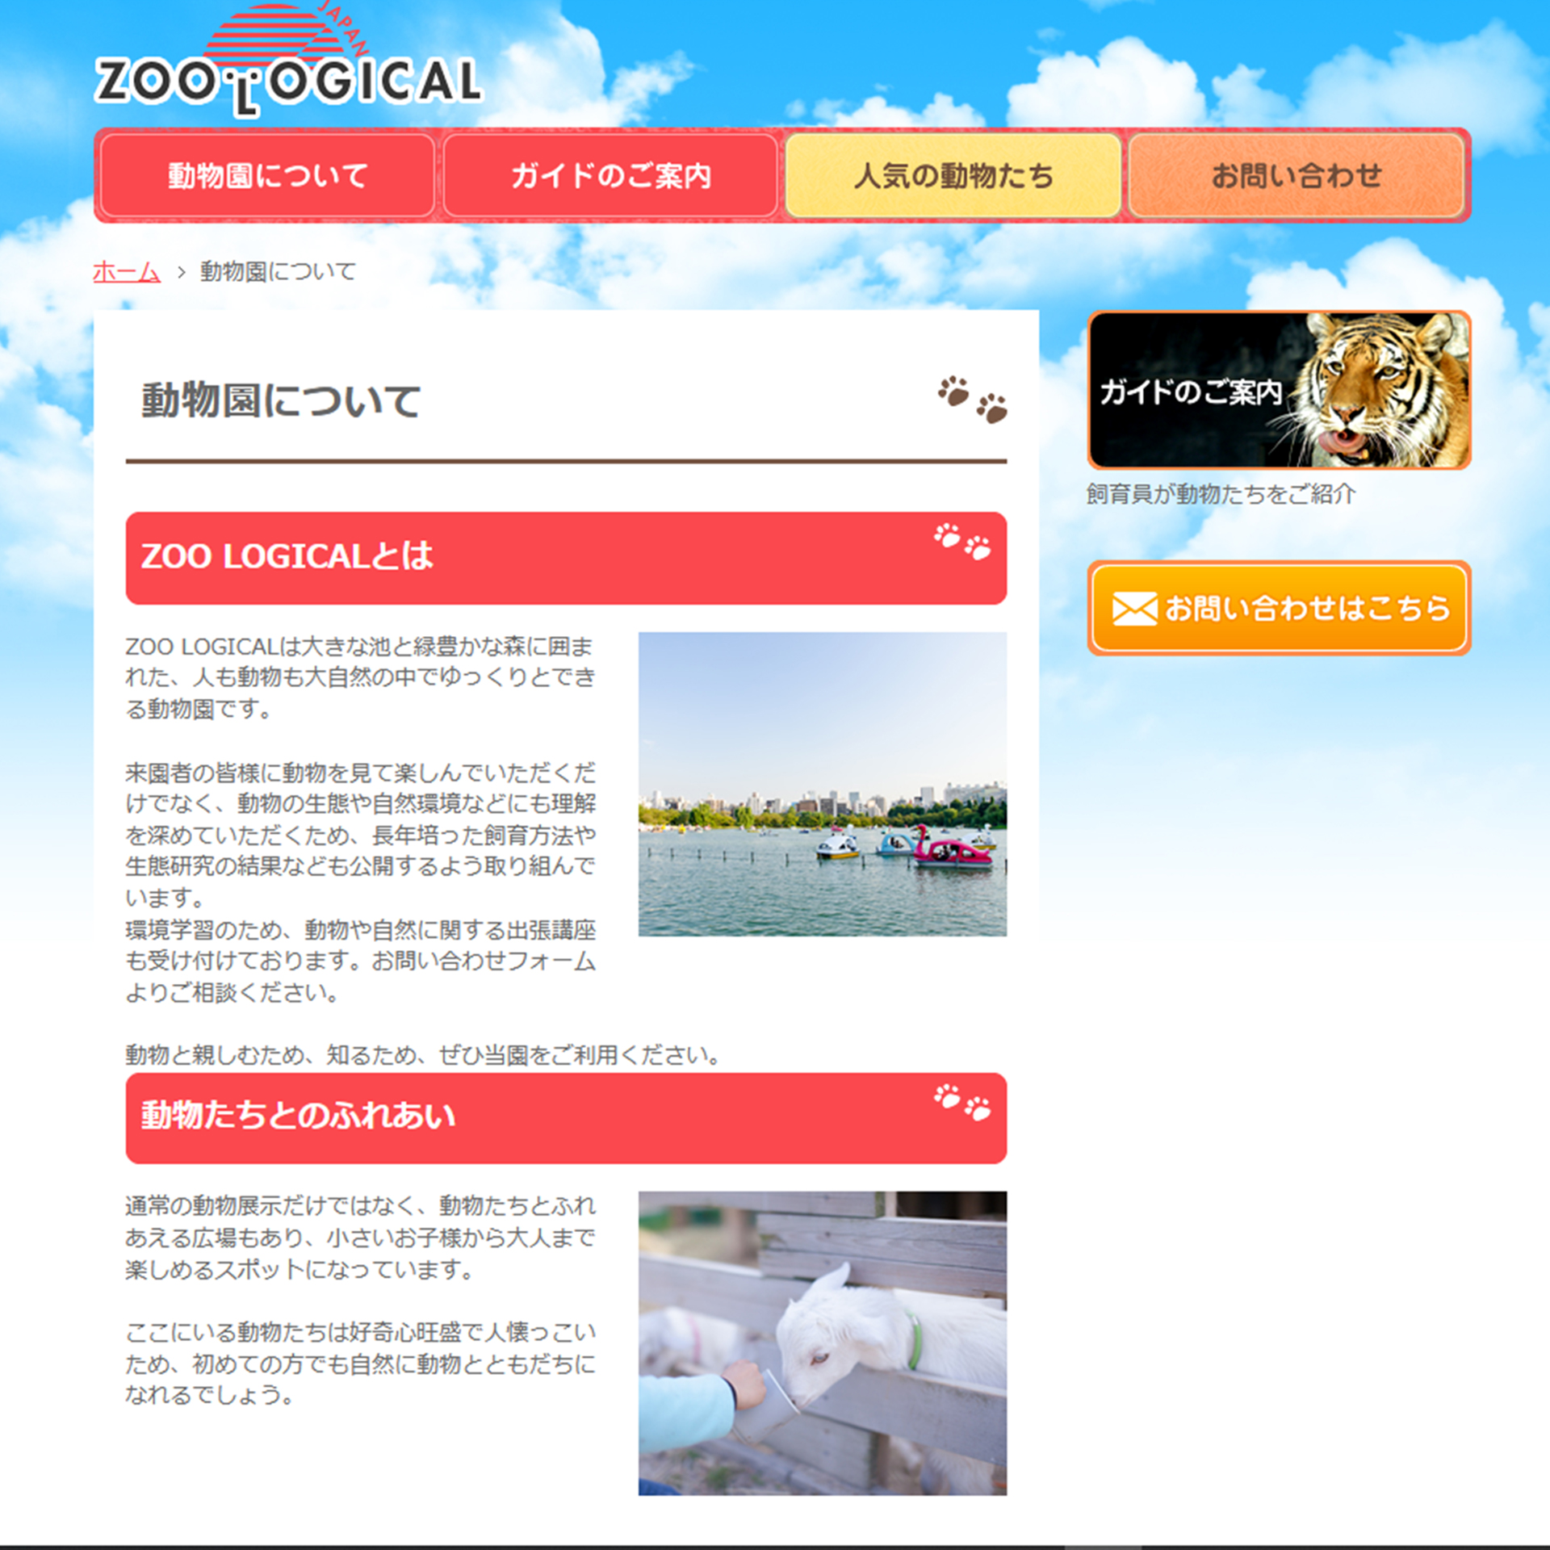This screenshot has width=1550, height=1550.
Task: Click the sentence starting 環境学習のため
Action: coord(360,961)
